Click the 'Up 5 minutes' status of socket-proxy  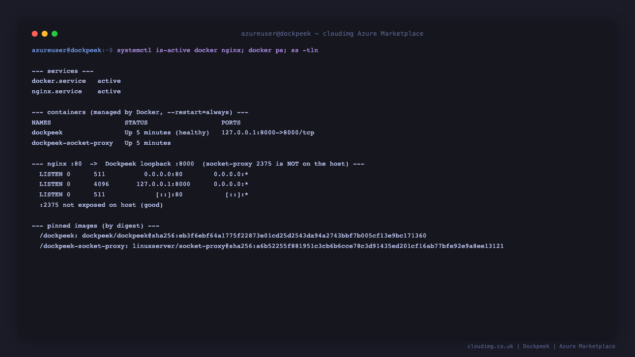pos(148,143)
